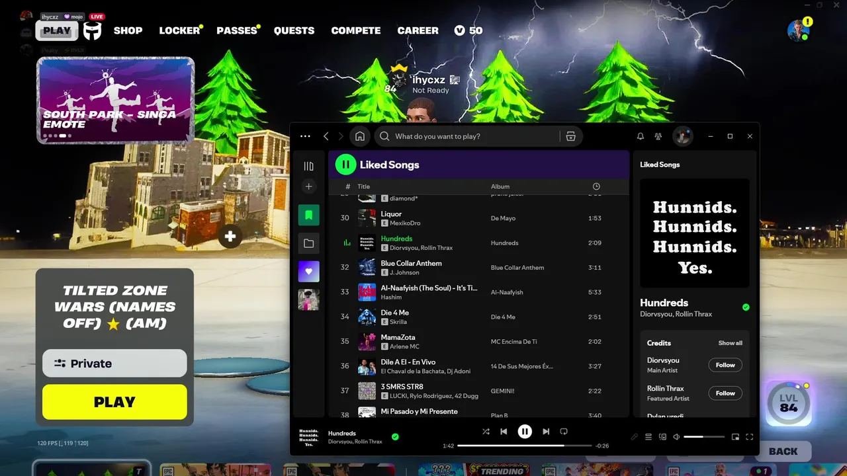Click the yellow PLAY button in Fortnite
The width and height of the screenshot is (847, 476).
(x=114, y=402)
